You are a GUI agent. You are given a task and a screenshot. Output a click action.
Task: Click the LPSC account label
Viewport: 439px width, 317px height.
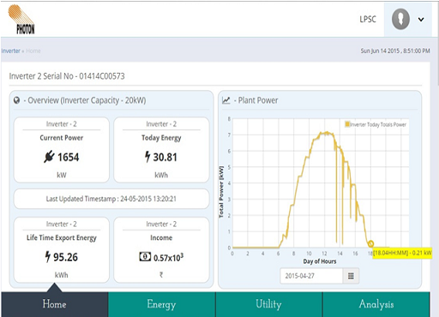tap(368, 19)
